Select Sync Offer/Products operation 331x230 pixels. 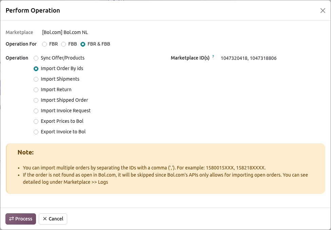(36, 58)
